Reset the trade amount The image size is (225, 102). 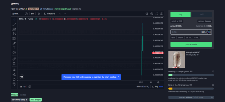(x=173, y=38)
